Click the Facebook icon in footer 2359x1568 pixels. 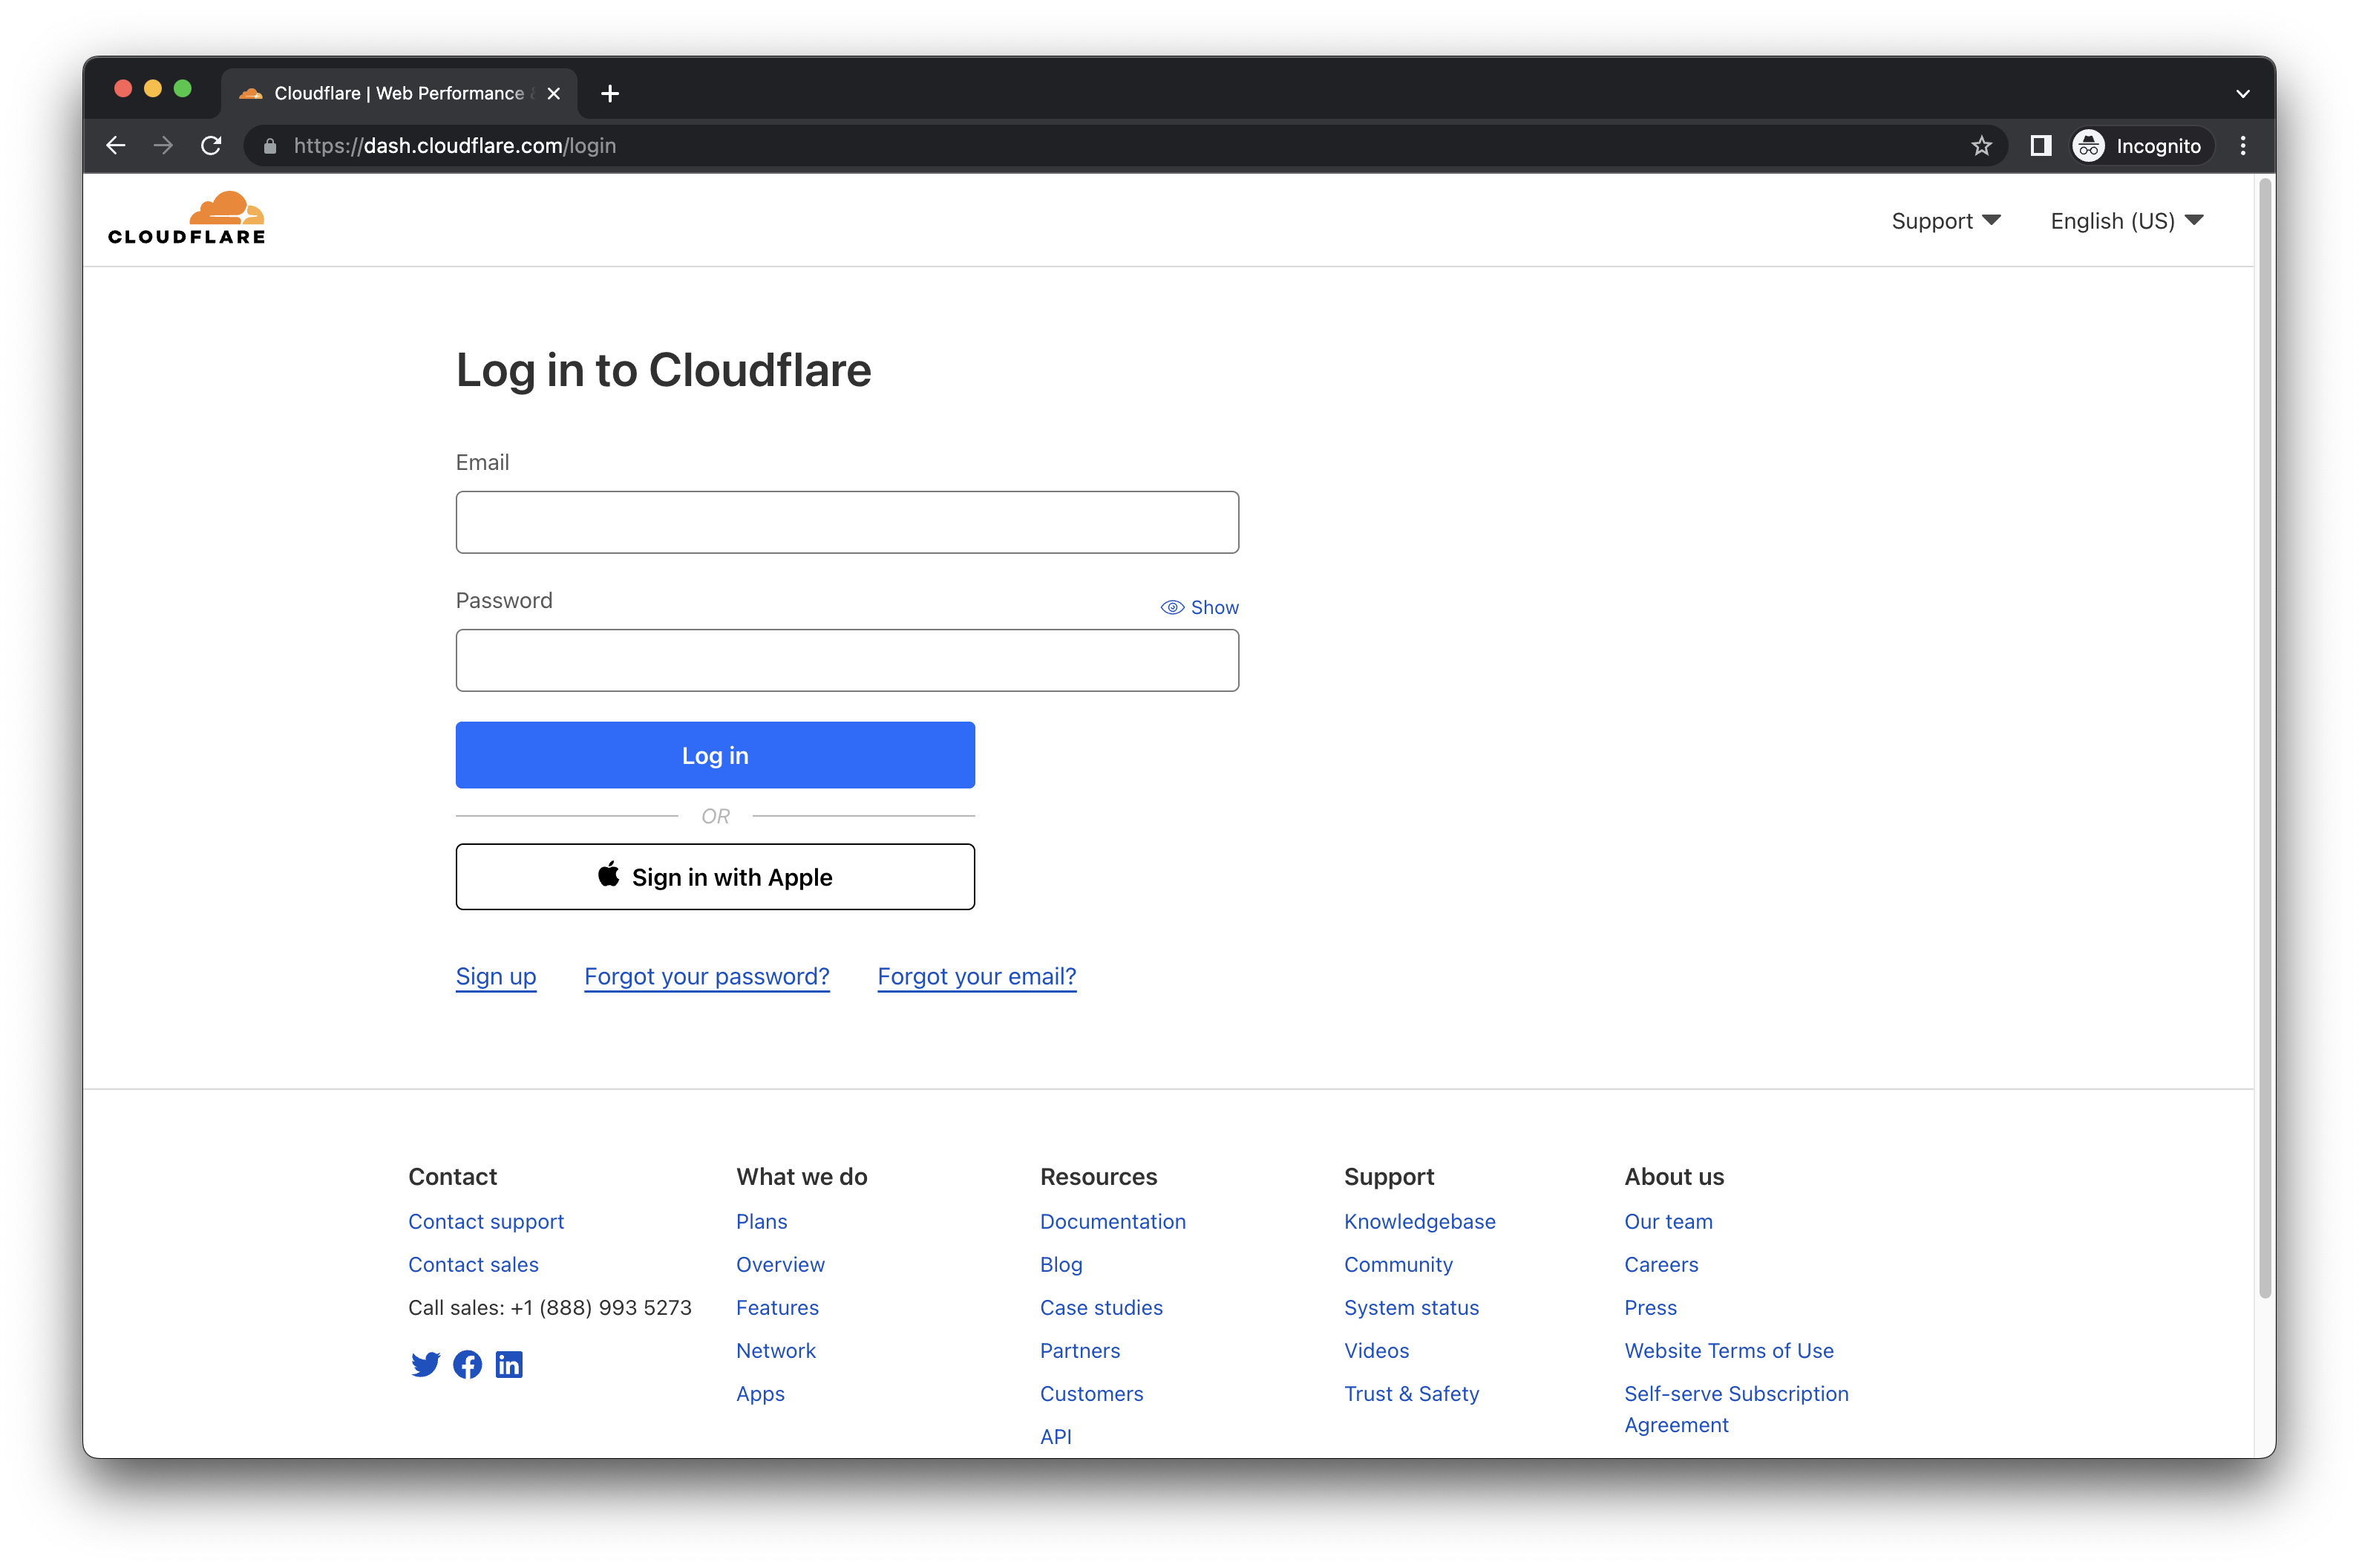tap(467, 1363)
